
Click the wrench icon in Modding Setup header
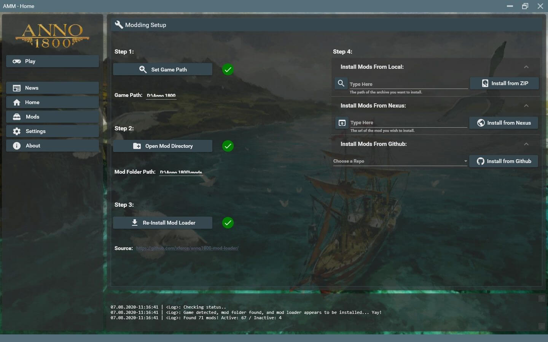click(x=119, y=25)
